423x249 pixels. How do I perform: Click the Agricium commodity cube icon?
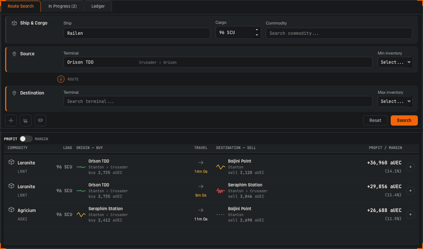click(x=11, y=209)
